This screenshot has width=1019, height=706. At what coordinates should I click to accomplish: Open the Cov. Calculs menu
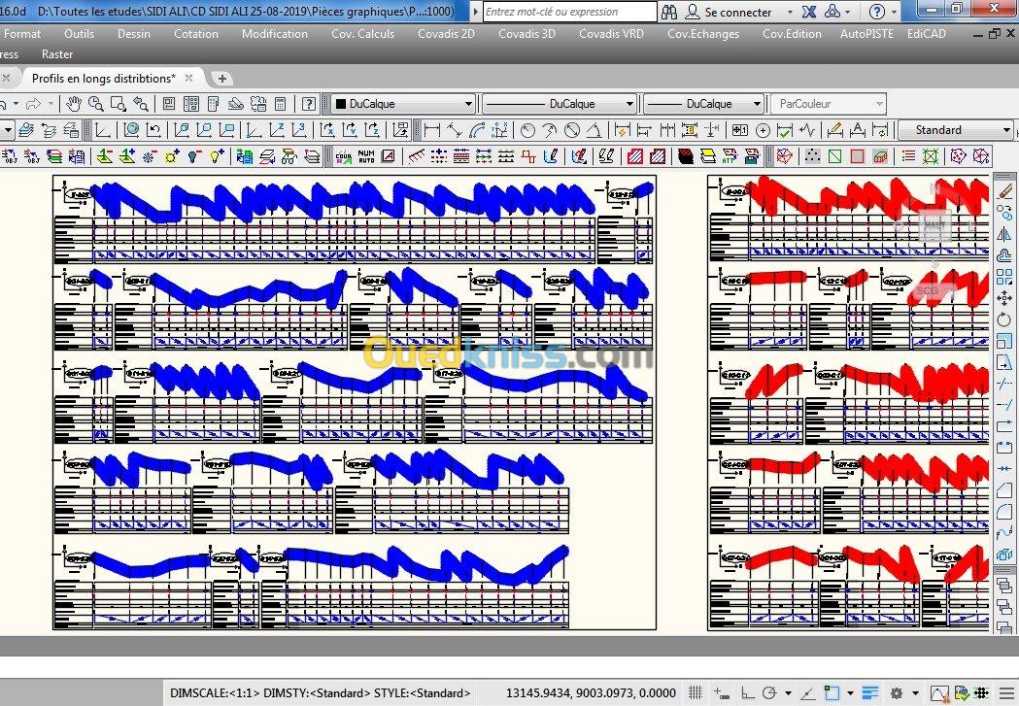click(x=362, y=34)
